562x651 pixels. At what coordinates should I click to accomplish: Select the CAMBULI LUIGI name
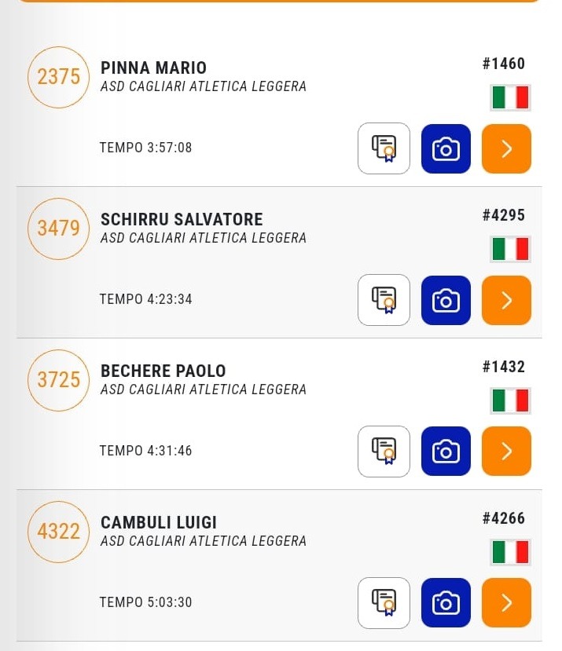click(159, 522)
